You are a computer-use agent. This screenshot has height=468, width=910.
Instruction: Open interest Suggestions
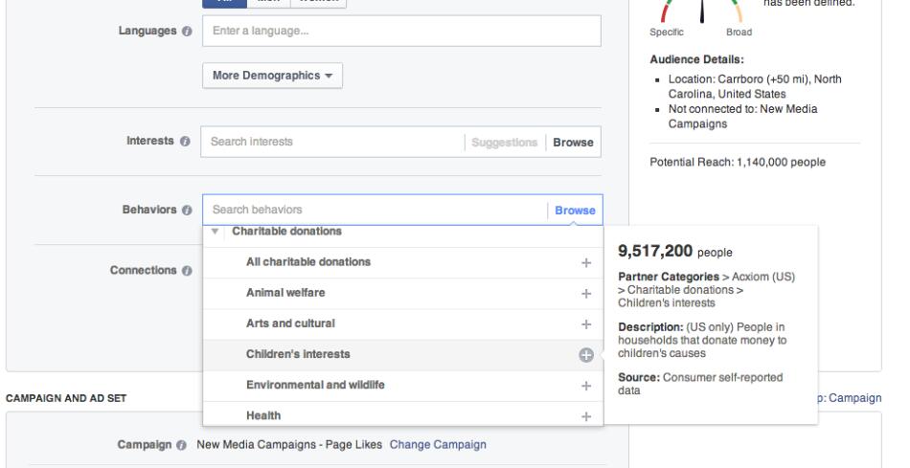click(x=504, y=142)
